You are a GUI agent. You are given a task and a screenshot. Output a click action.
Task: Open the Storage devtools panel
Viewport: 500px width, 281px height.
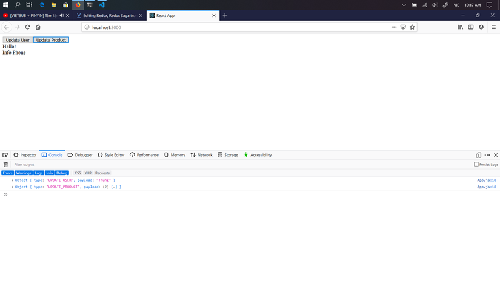pyautogui.click(x=228, y=155)
